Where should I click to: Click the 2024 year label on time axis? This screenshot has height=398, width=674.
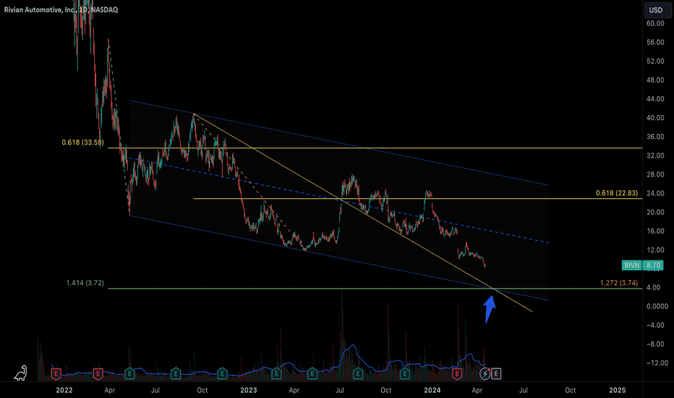coord(432,390)
